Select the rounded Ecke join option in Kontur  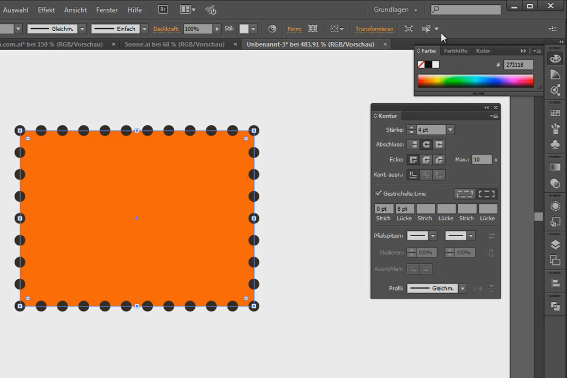(x=426, y=160)
